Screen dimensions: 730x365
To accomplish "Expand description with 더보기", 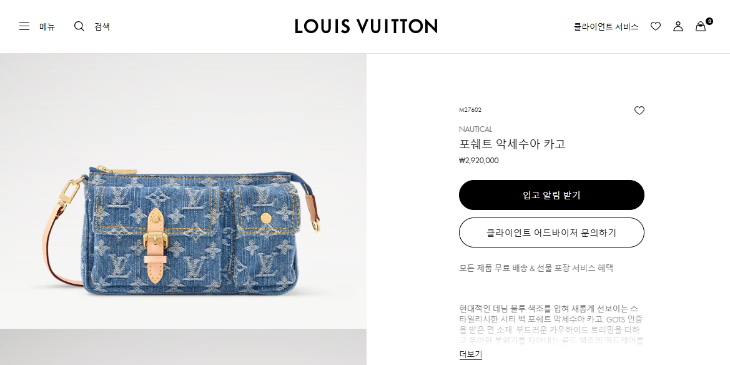I will point(471,354).
